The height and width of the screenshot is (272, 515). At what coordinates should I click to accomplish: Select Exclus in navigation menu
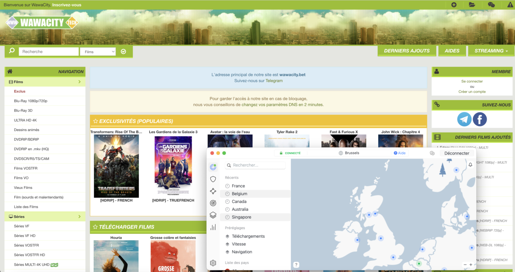[x=19, y=91]
